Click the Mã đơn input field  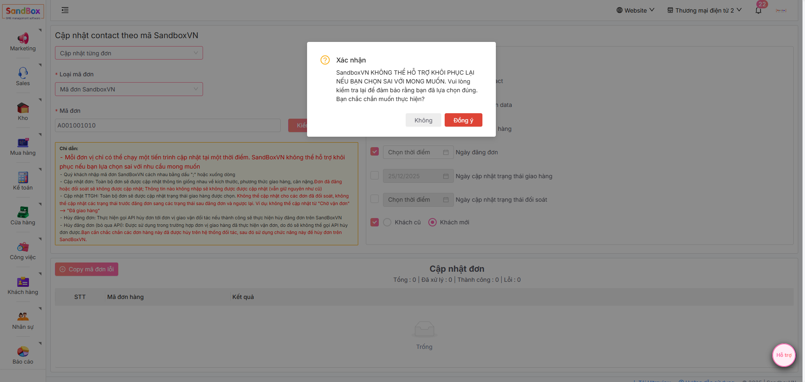pos(168,125)
